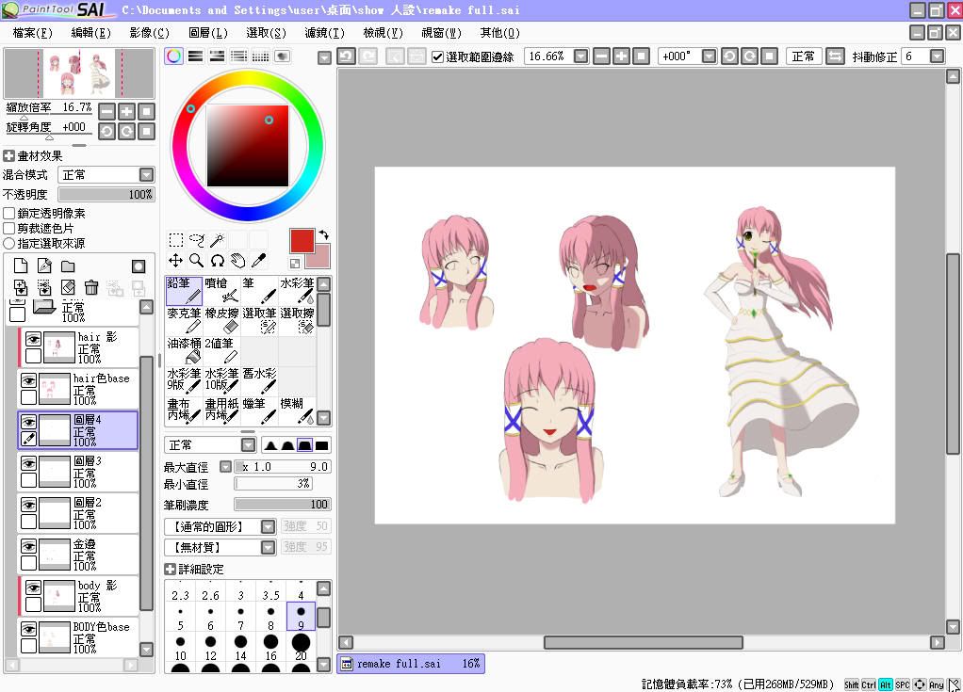The height and width of the screenshot is (692, 963).
Task: Click the 正常 view reset button in toolbar
Action: (803, 56)
